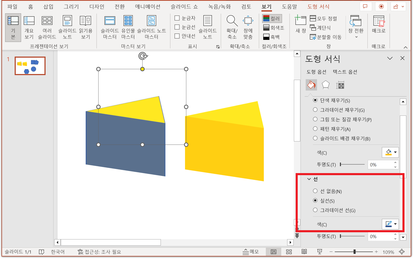This screenshot has height=259, width=413.
Task: Open the 파일 file menu
Action: point(12,7)
